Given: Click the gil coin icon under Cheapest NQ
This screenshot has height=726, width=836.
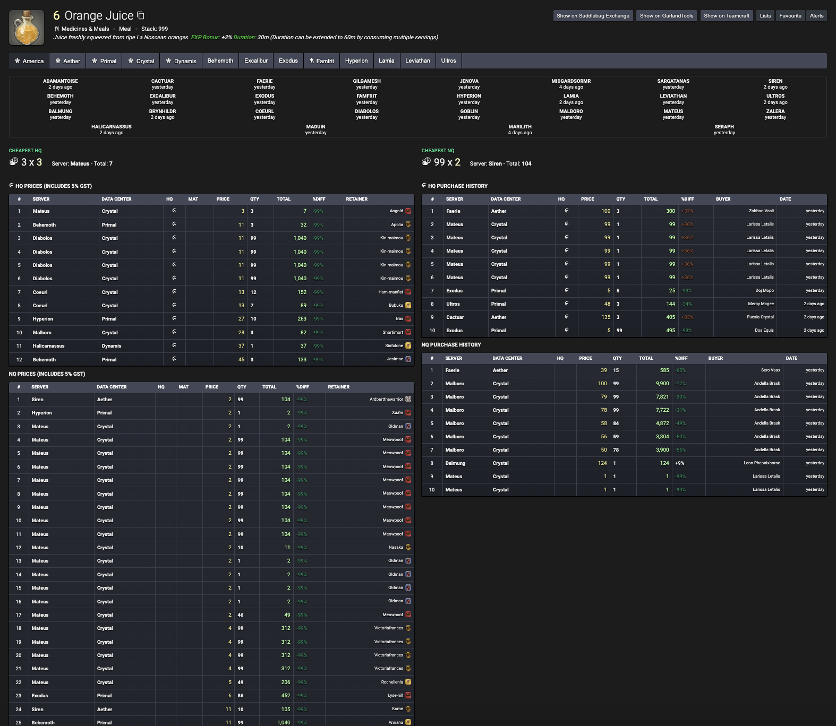Looking at the screenshot, I should click(426, 161).
